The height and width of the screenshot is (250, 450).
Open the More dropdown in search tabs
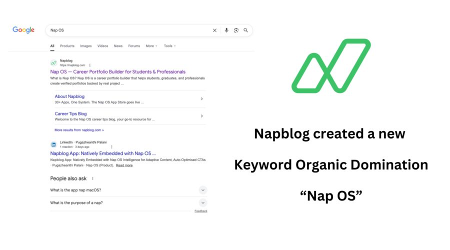[x=151, y=46]
